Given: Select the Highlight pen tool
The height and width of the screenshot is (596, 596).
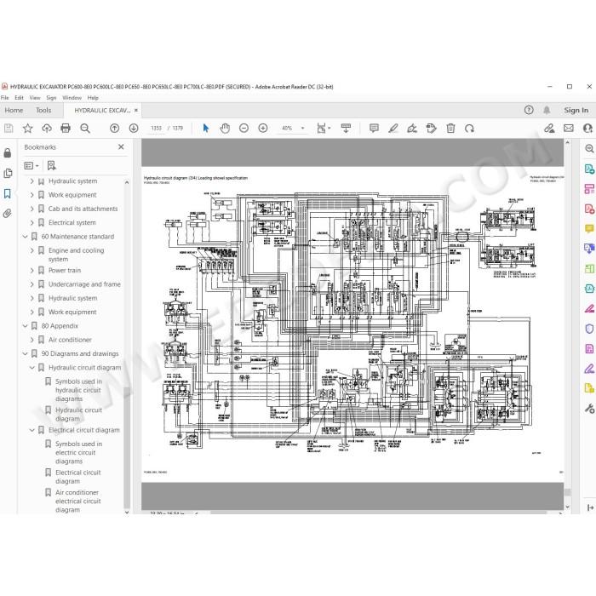Looking at the screenshot, I should click(x=393, y=129).
